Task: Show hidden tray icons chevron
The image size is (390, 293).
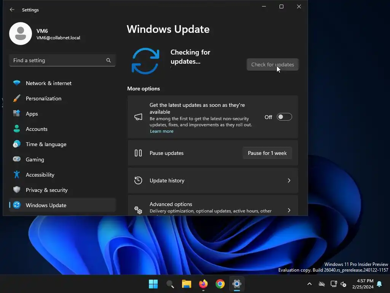Action: point(309,284)
